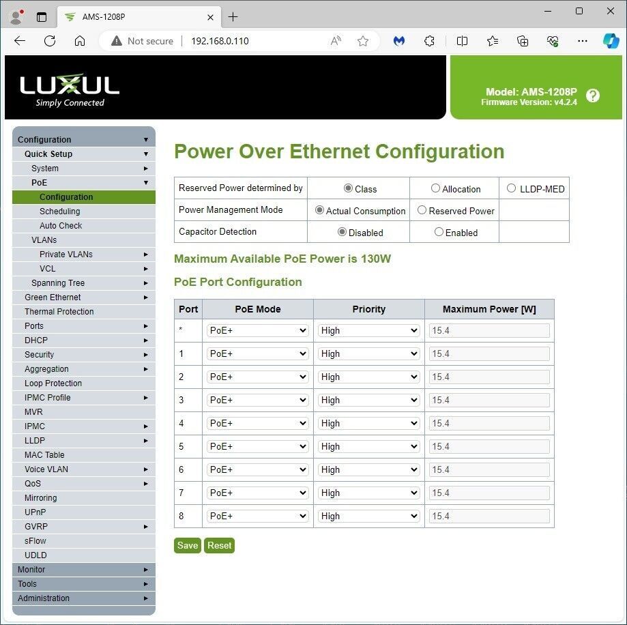The image size is (627, 625).
Task: Click the address bar URL 192.168.0.110
Action: pyautogui.click(x=220, y=41)
